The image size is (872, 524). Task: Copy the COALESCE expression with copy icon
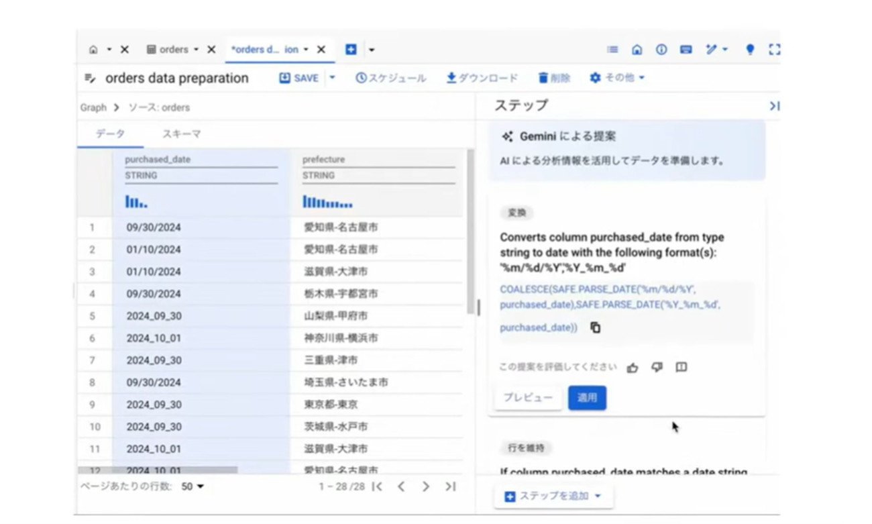click(595, 328)
